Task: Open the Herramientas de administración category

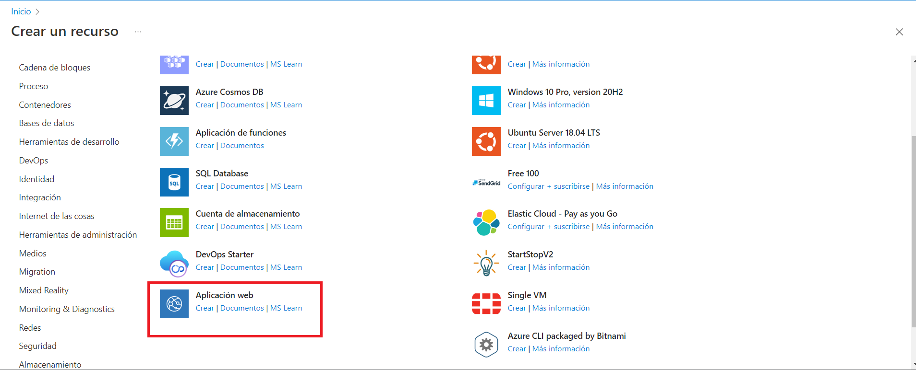Action: (78, 235)
